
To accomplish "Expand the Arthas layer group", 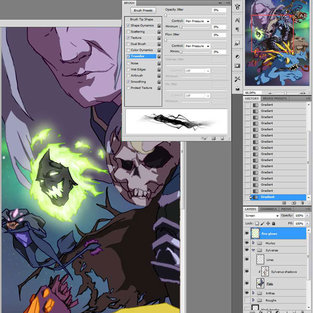I will click(254, 293).
